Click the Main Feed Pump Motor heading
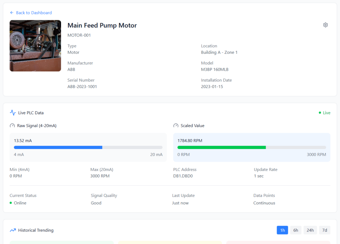 [x=102, y=25]
